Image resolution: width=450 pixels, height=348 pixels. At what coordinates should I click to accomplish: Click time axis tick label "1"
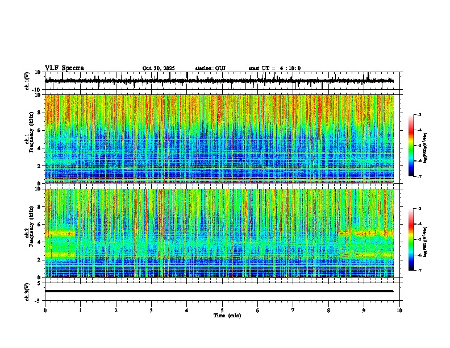click(x=80, y=310)
